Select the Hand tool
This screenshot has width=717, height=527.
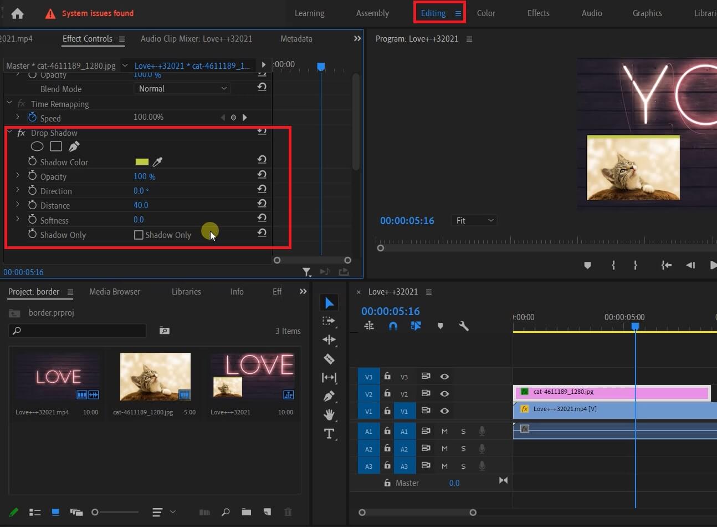[x=329, y=414]
